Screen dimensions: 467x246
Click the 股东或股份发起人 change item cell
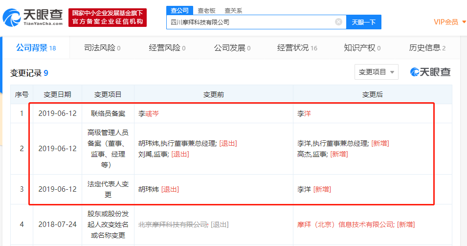point(108,224)
